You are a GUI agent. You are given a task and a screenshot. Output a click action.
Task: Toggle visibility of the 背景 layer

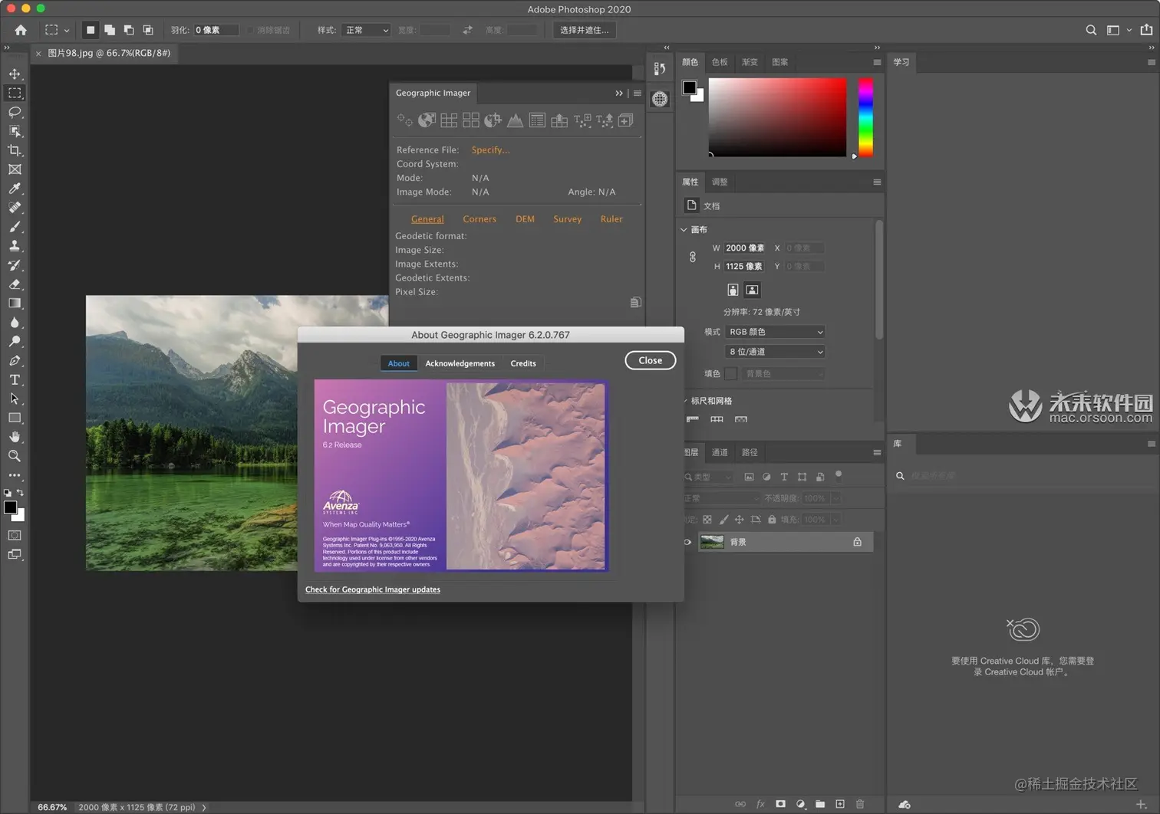[x=687, y=542]
